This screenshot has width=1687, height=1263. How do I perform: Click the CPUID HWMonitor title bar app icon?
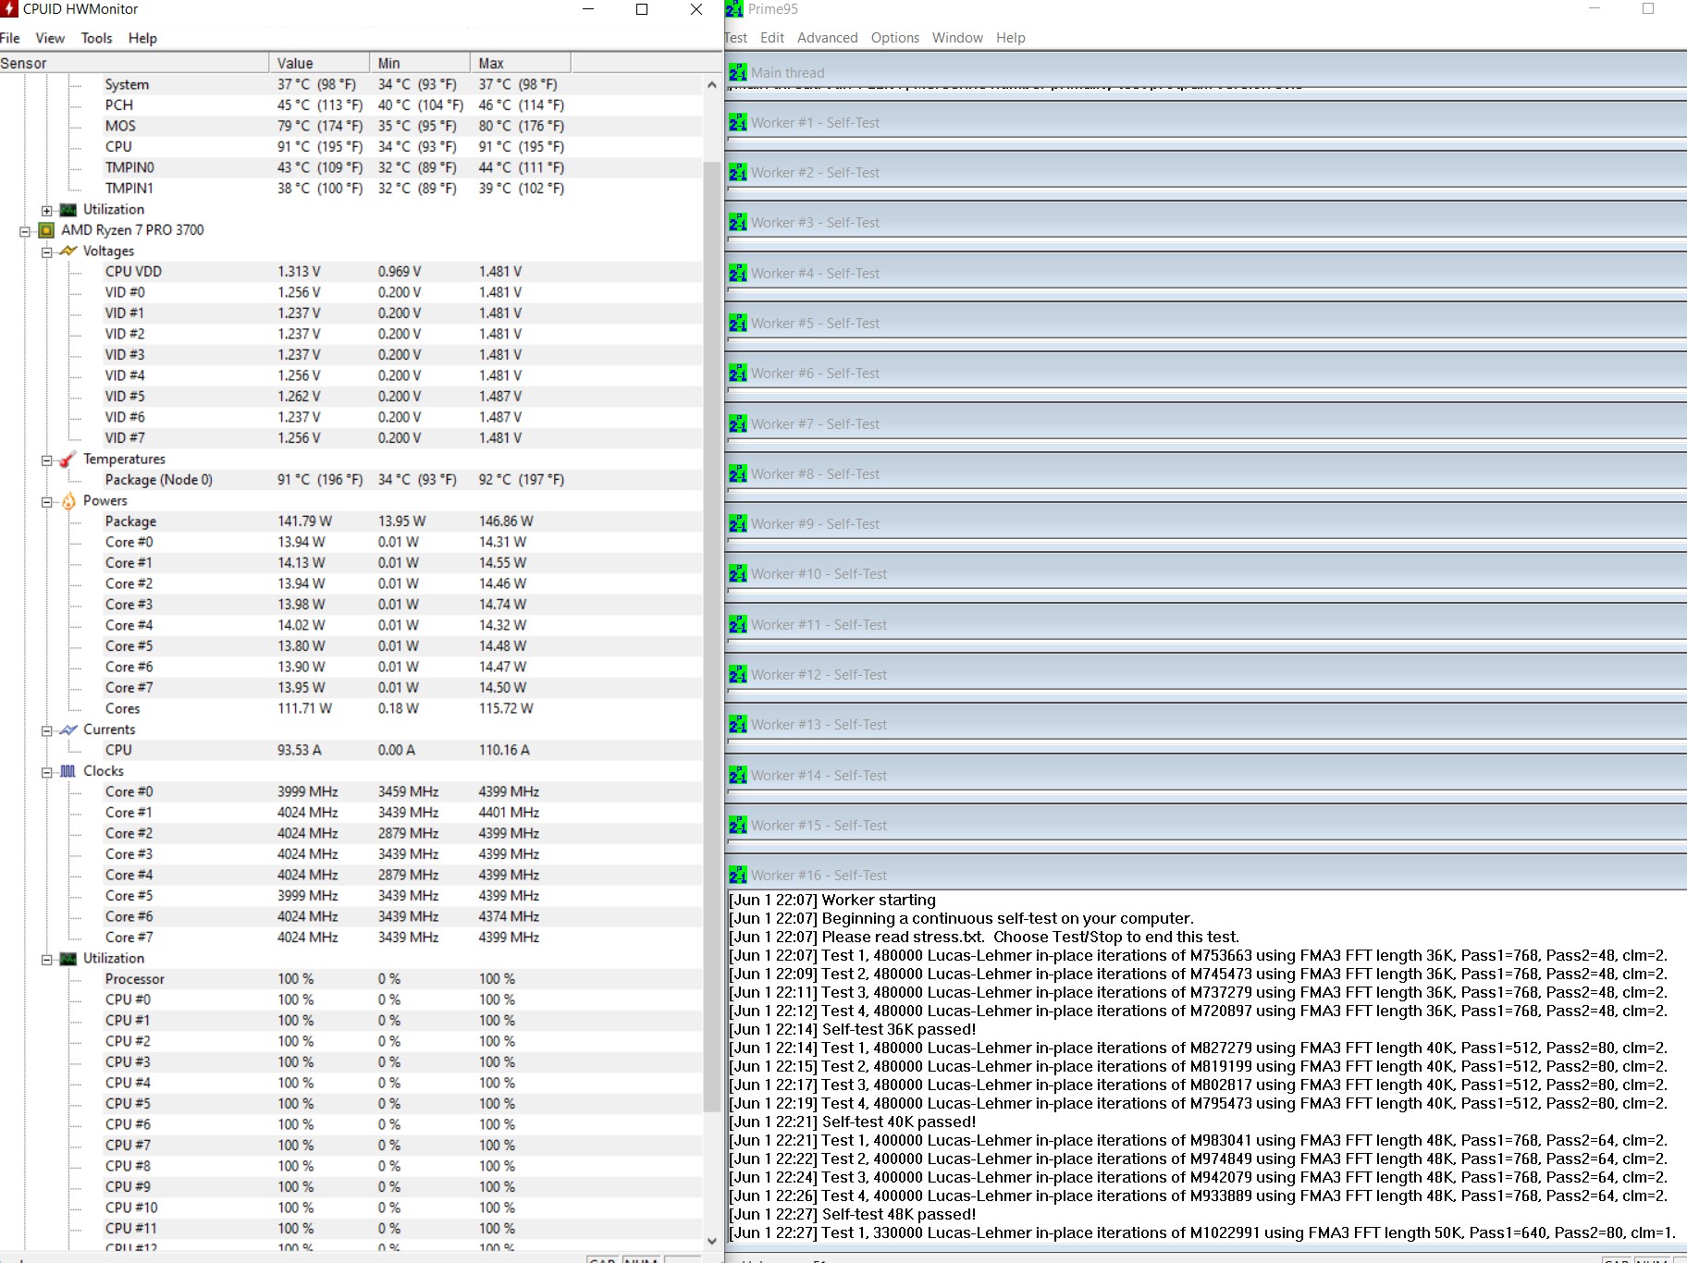tap(9, 9)
